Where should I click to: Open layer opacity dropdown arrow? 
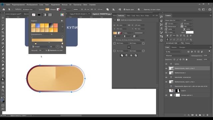point(209,56)
